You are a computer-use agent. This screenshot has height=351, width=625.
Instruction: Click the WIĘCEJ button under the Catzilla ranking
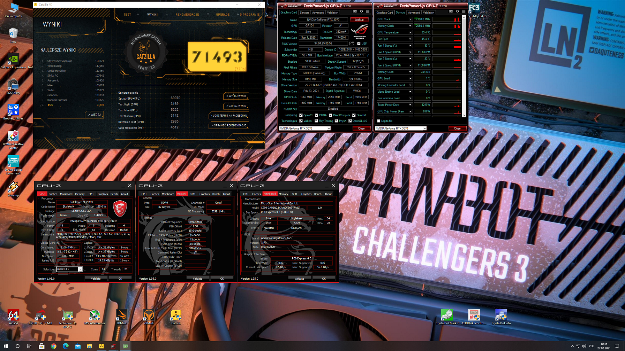[x=94, y=115]
